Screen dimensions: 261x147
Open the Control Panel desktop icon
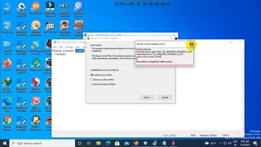click(x=7, y=47)
